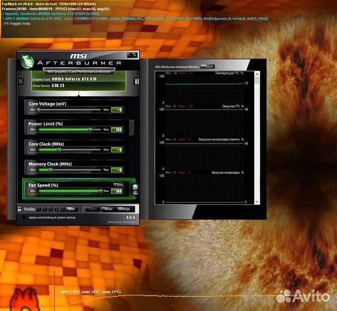Close the MSI Afterburner window
The height and width of the screenshot is (311, 337).
135,55
